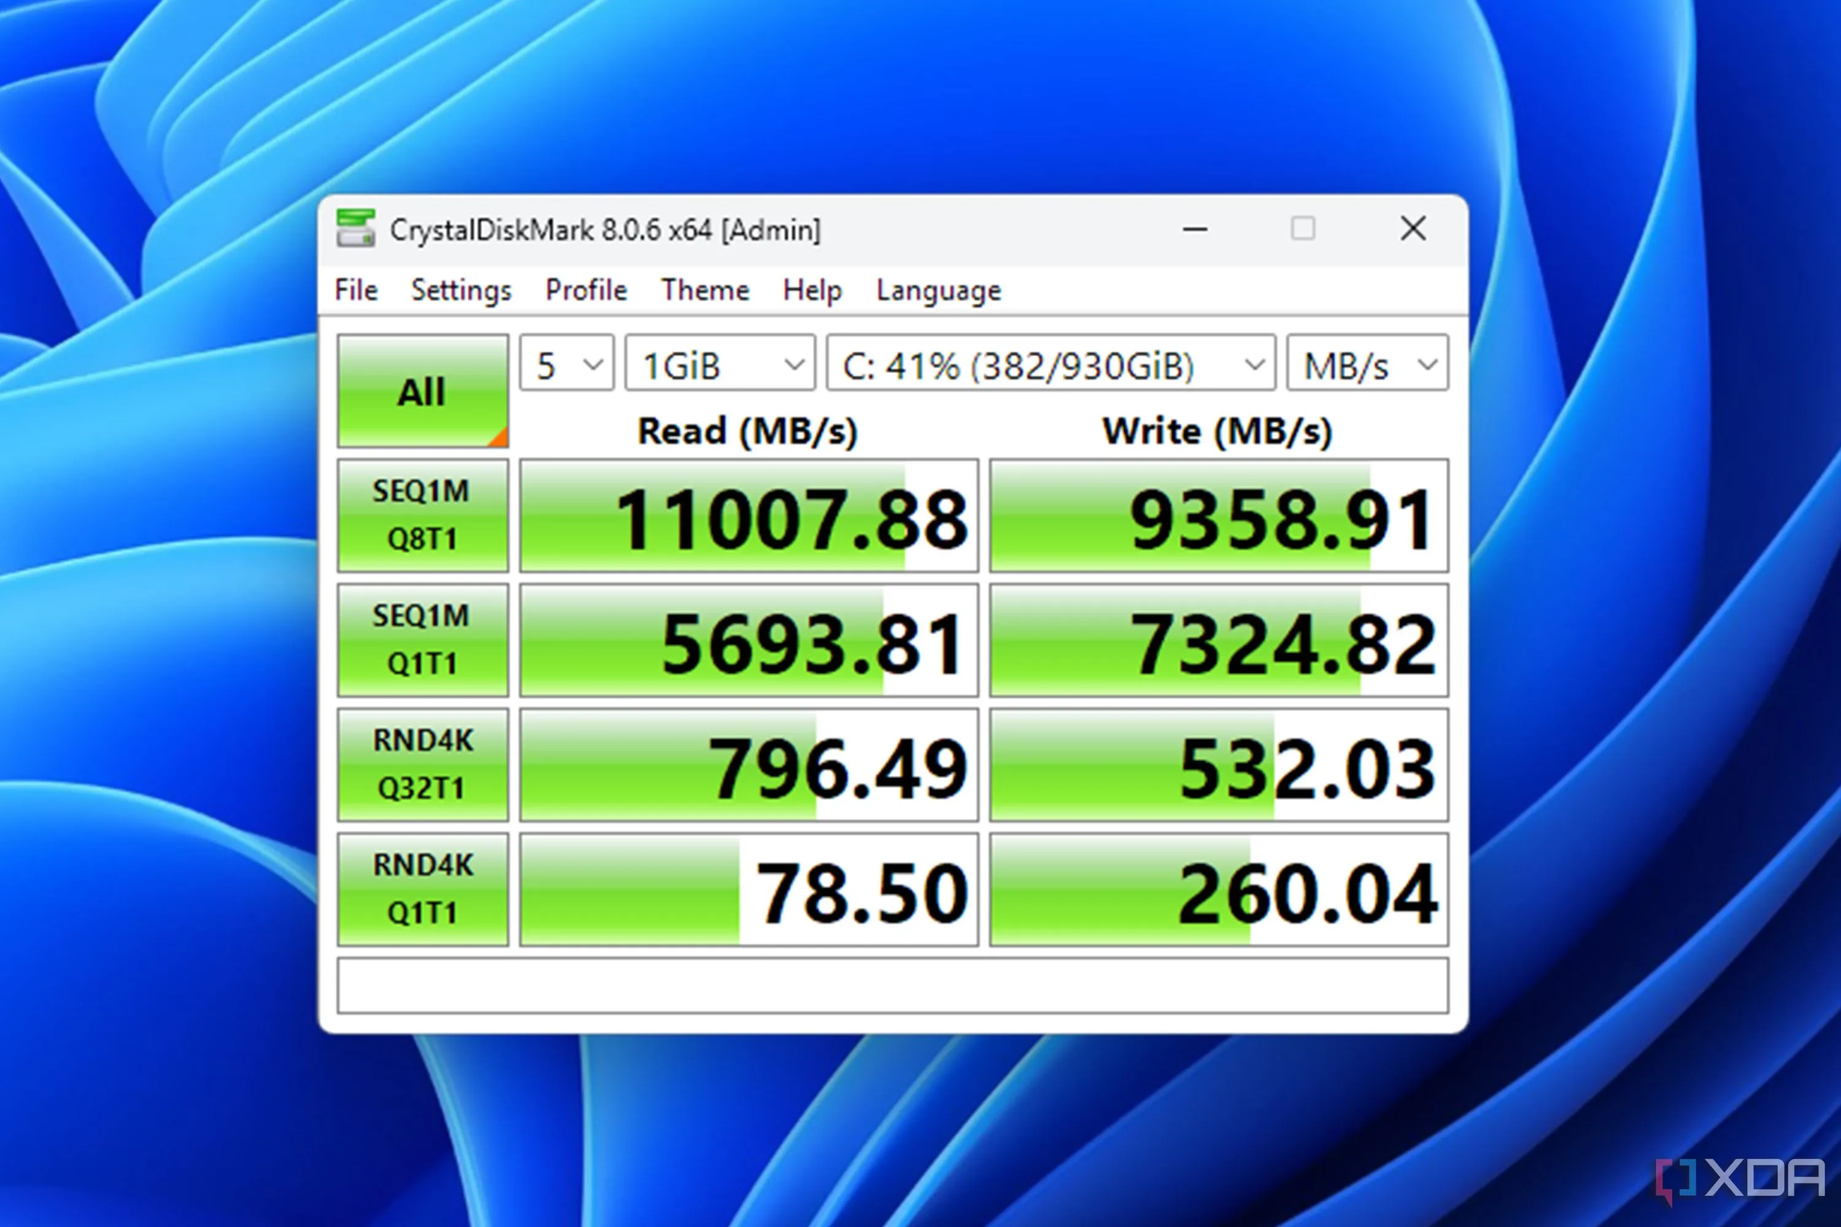This screenshot has width=1841, height=1227.
Task: Start the RND4K Q1T1 test
Action: pyautogui.click(x=423, y=889)
